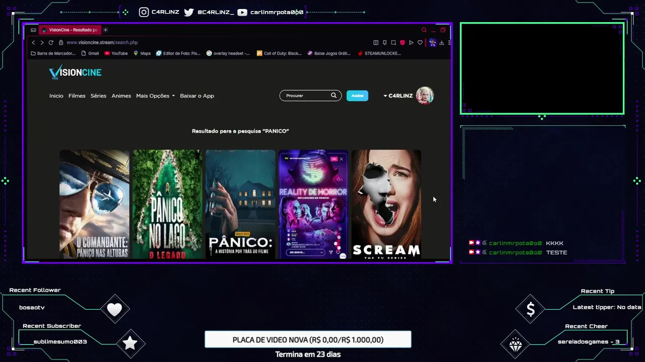Click Termina em 23 dias text

pyautogui.click(x=308, y=354)
